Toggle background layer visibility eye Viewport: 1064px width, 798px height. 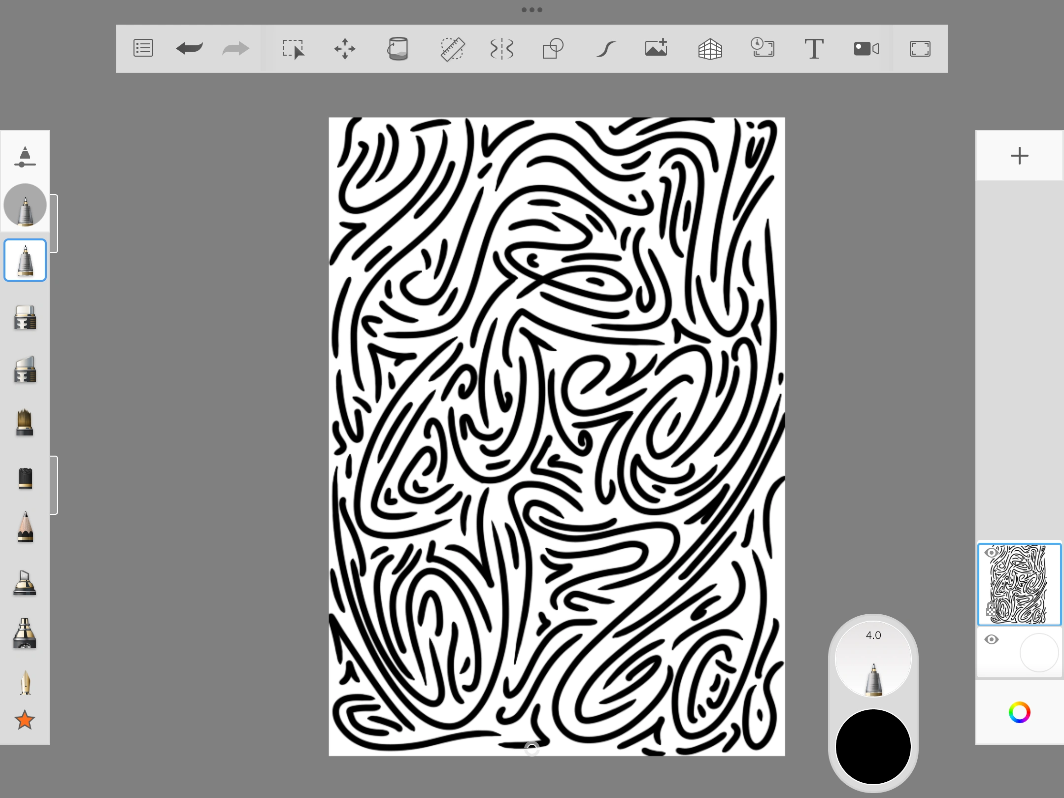coord(991,640)
